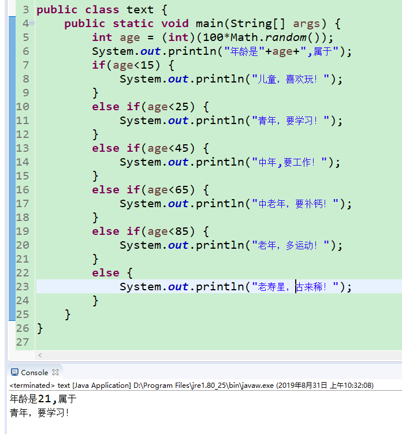402x434 pixels.
Task: Click the 'main(String[] args)' method signature
Action: (261, 24)
